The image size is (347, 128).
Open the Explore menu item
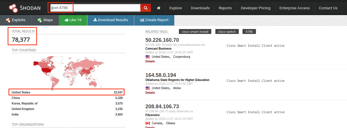tap(175, 8)
